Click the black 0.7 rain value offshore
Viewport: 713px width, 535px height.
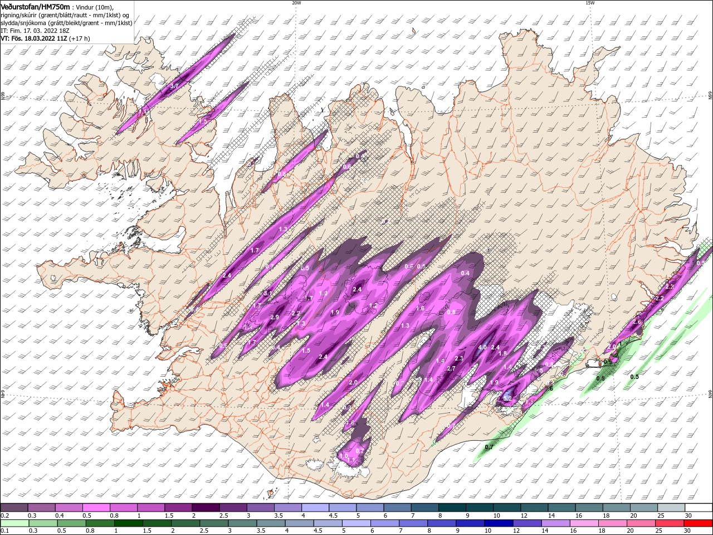pos(489,448)
